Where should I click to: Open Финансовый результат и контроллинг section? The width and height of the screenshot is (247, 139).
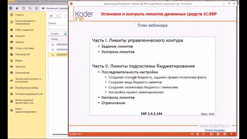click(28, 80)
